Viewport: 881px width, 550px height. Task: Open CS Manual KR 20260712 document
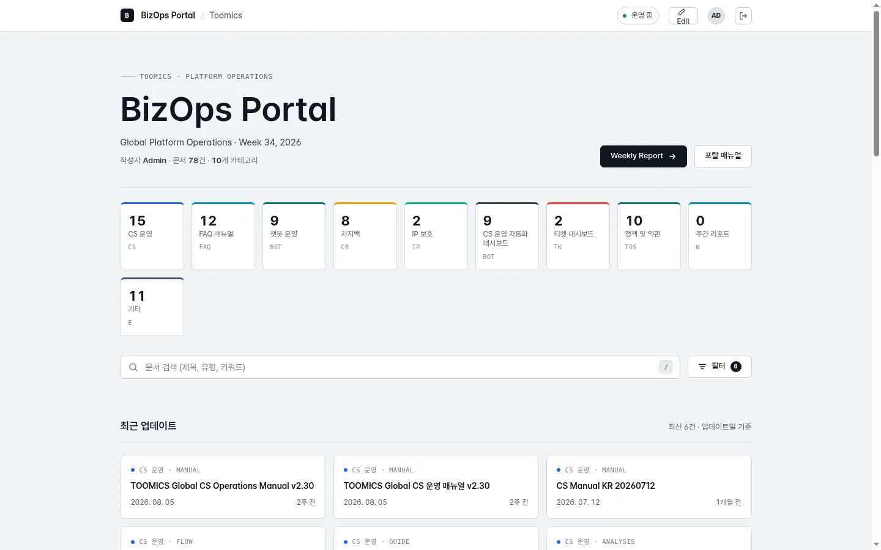649,486
